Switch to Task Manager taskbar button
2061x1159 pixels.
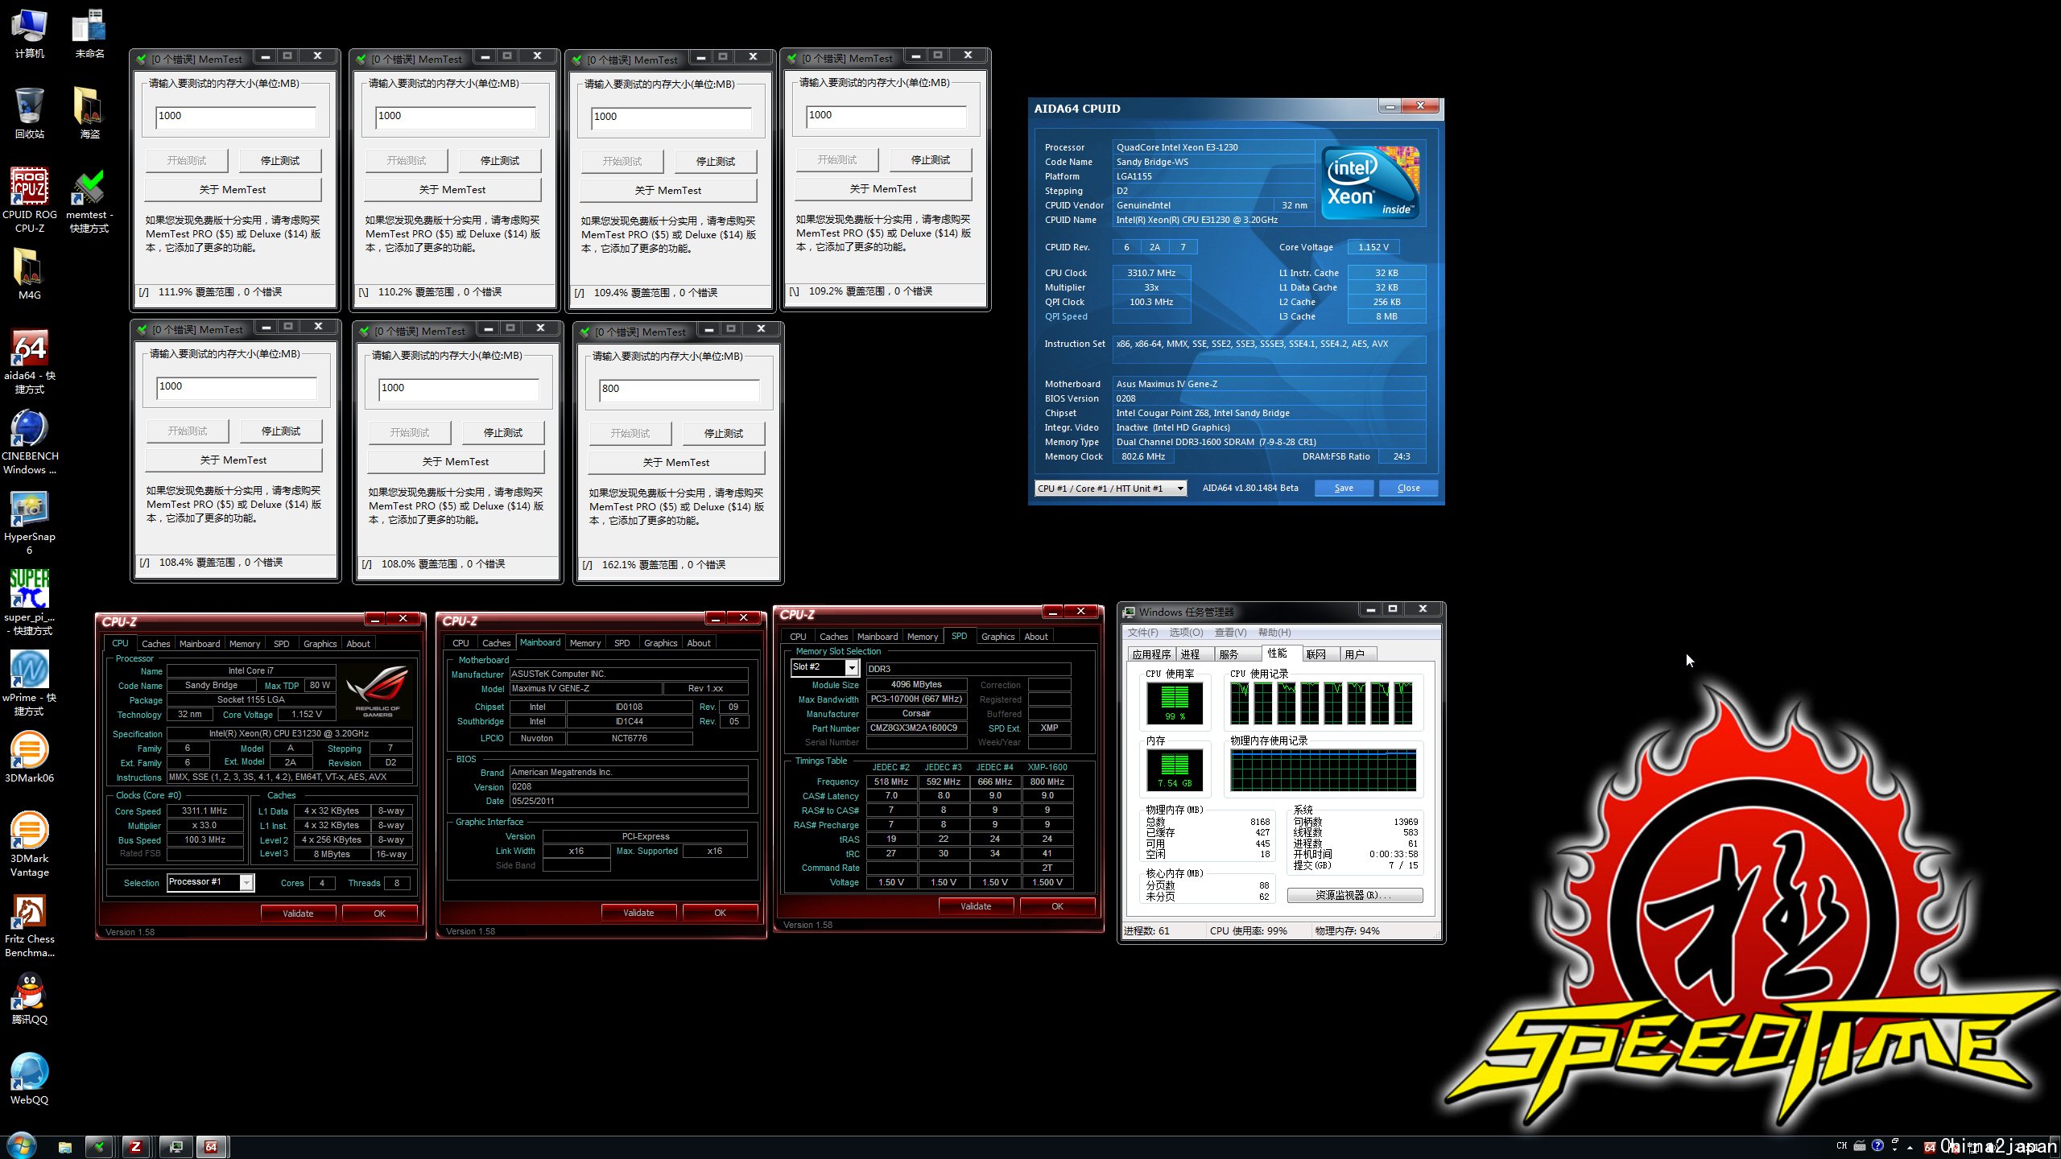[x=175, y=1147]
